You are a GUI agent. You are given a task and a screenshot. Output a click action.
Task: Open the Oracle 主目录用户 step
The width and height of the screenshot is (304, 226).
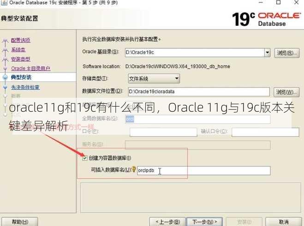31,68
